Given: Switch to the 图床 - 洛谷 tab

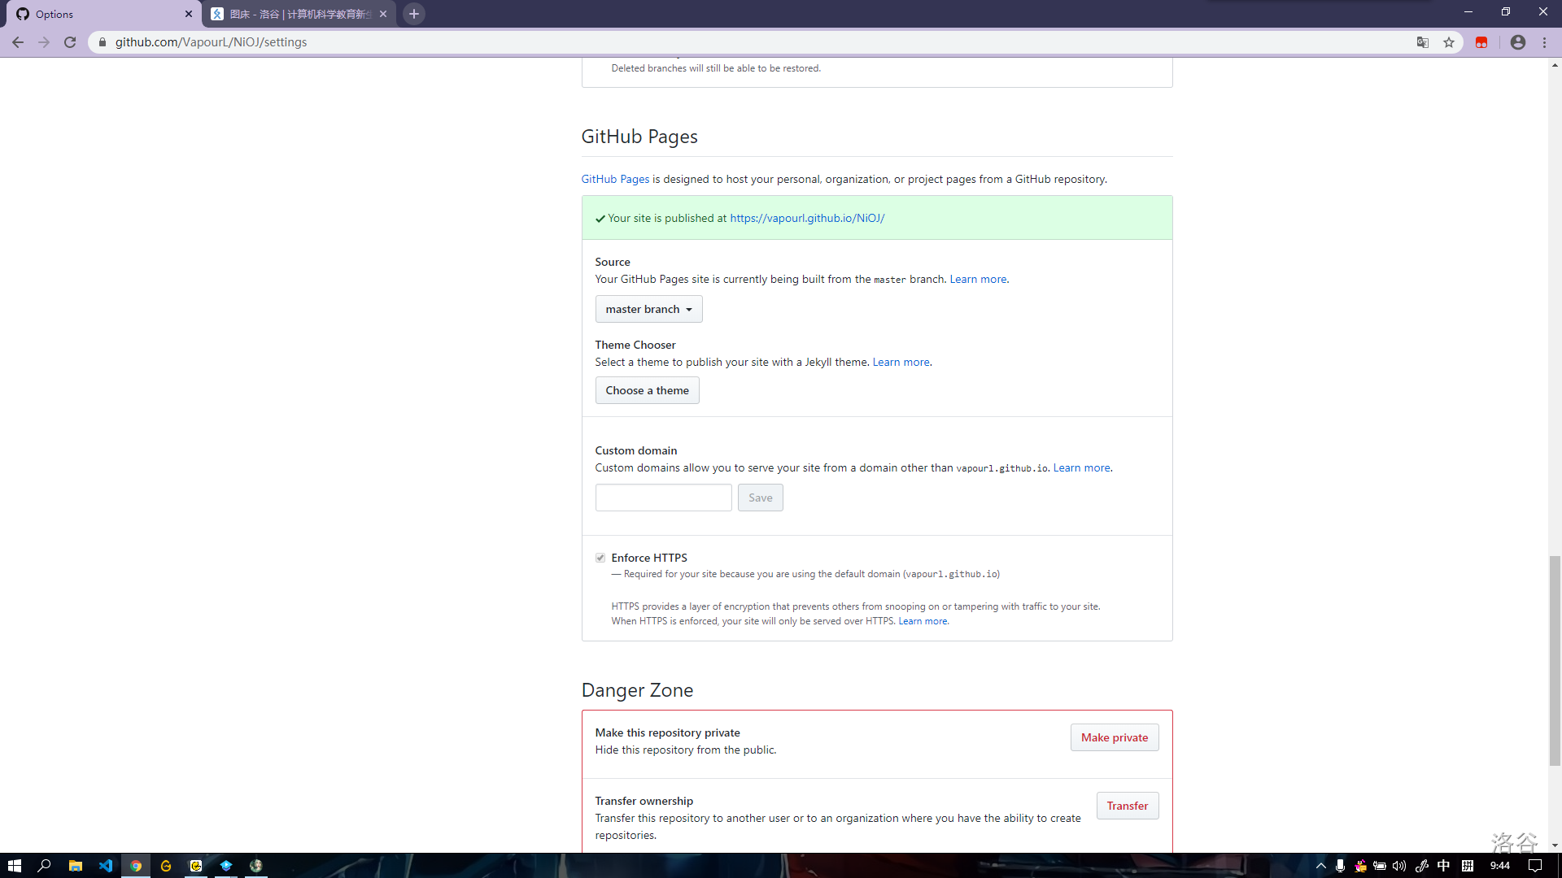Looking at the screenshot, I should (x=299, y=14).
